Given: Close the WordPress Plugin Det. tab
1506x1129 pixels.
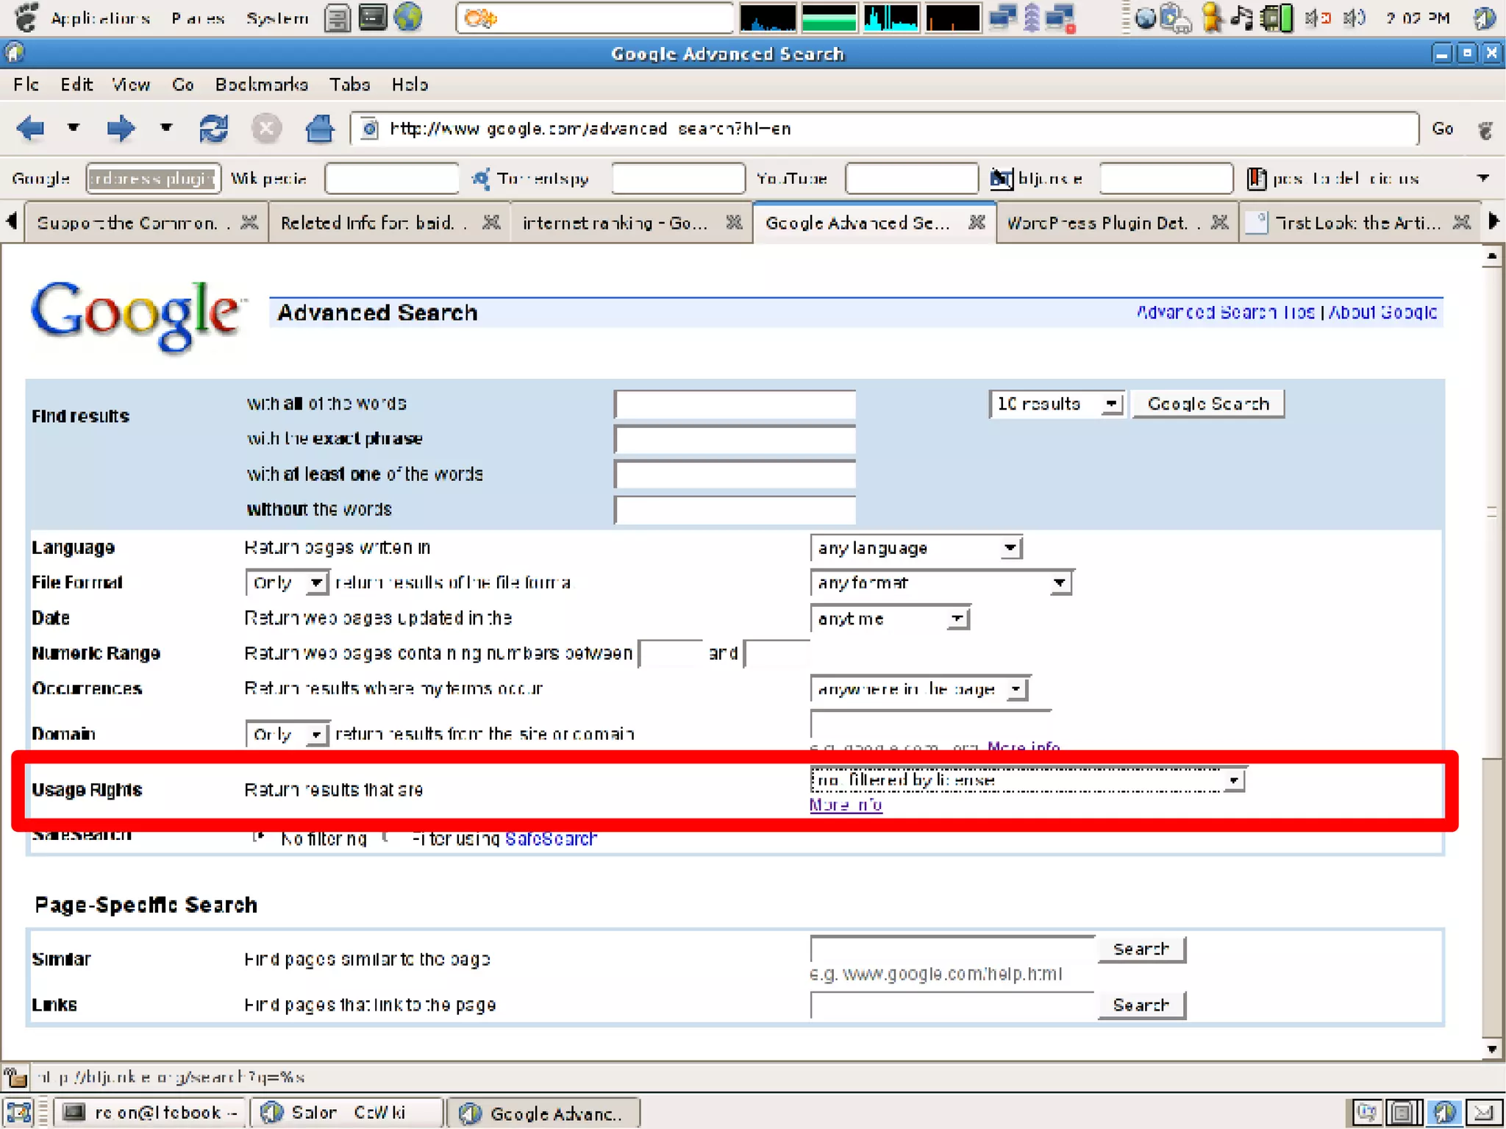Looking at the screenshot, I should [x=1220, y=222].
